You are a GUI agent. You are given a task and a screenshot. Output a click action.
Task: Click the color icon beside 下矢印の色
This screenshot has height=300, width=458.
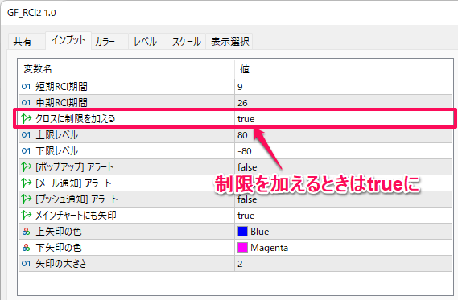point(26,248)
